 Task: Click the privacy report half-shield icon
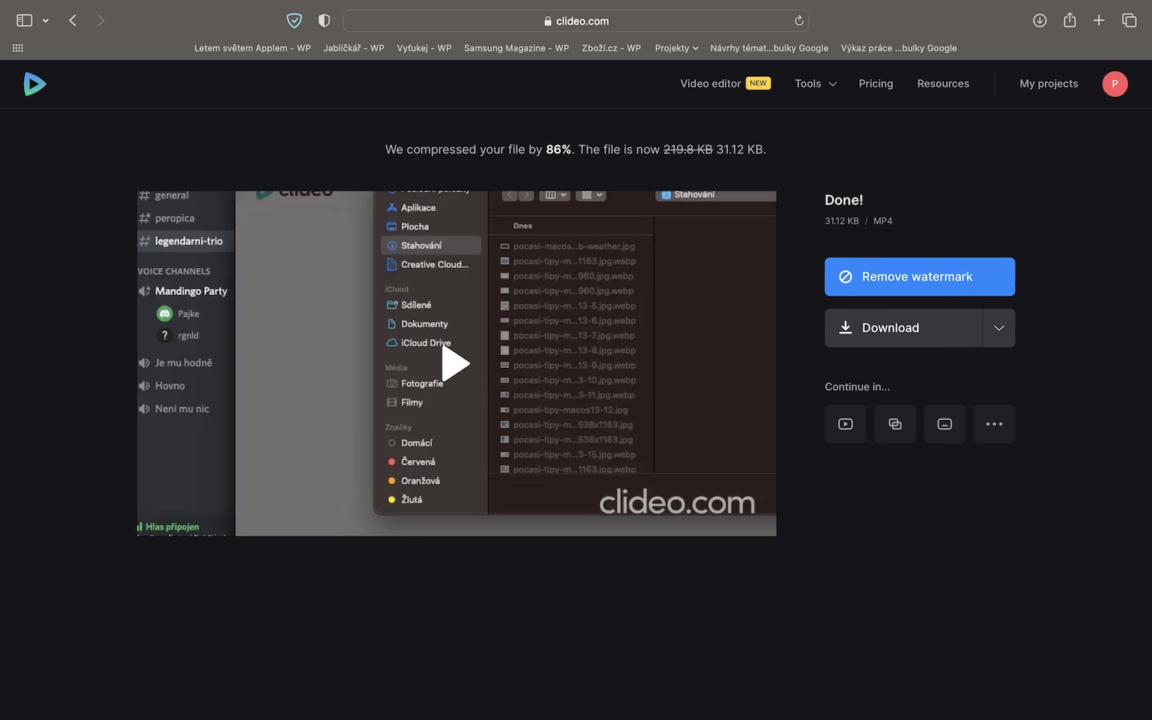coord(324,21)
